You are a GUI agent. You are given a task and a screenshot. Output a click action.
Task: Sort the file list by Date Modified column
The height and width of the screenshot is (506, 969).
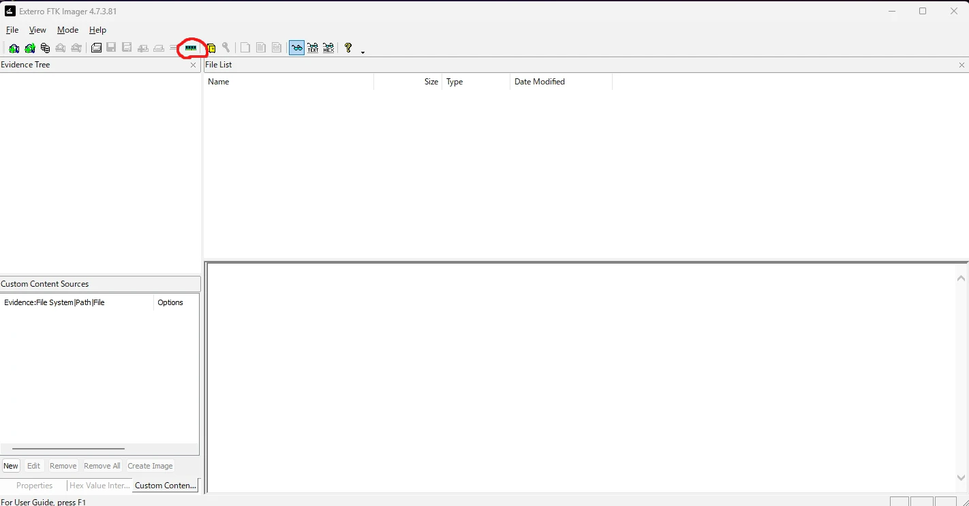(x=561, y=82)
